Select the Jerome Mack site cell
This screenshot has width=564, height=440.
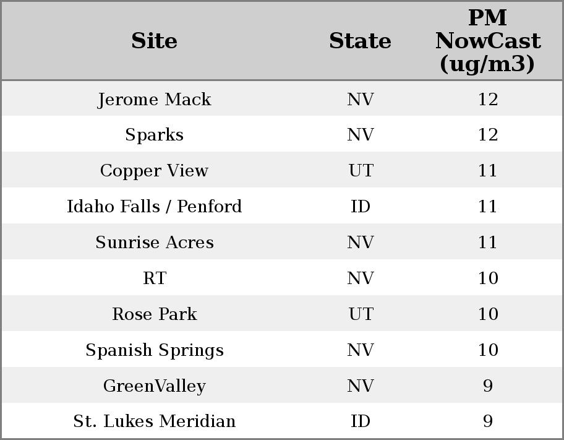(155, 99)
